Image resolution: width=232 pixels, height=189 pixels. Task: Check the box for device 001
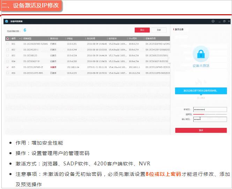coord(8,44)
